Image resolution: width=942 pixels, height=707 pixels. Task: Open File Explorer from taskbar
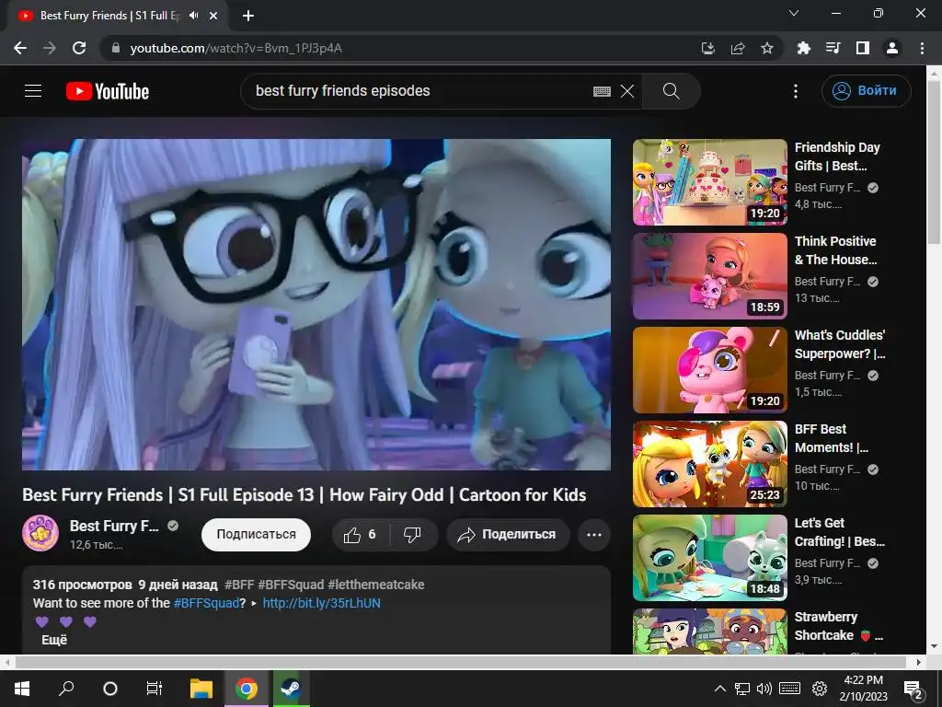(201, 689)
